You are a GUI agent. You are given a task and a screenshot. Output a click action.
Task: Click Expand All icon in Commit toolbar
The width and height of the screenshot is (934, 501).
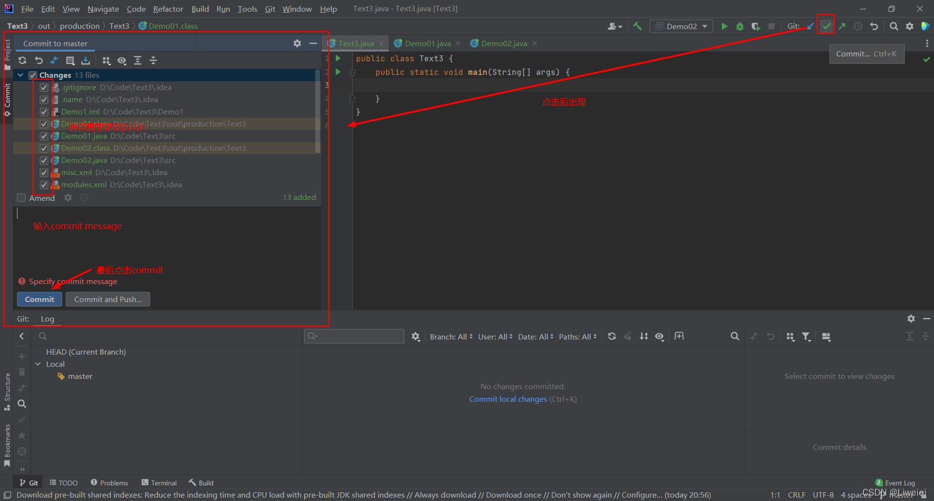click(x=138, y=60)
